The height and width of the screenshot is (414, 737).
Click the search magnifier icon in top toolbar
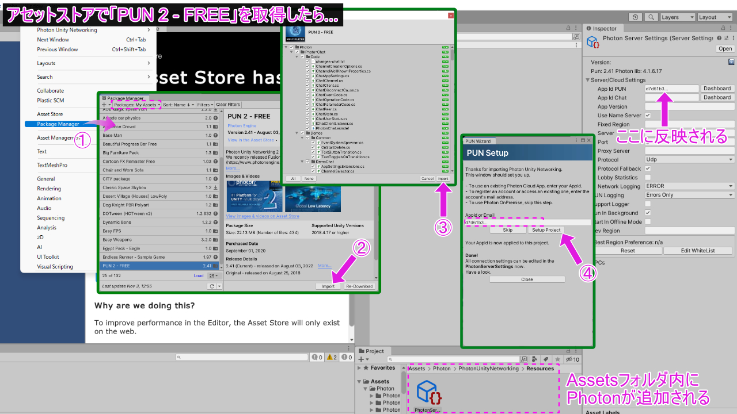coord(651,17)
